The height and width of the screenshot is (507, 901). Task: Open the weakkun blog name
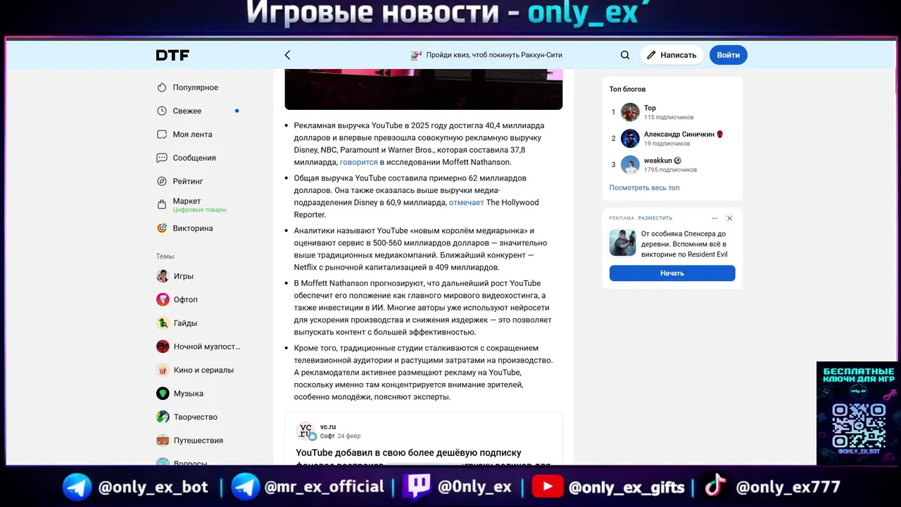[657, 161]
